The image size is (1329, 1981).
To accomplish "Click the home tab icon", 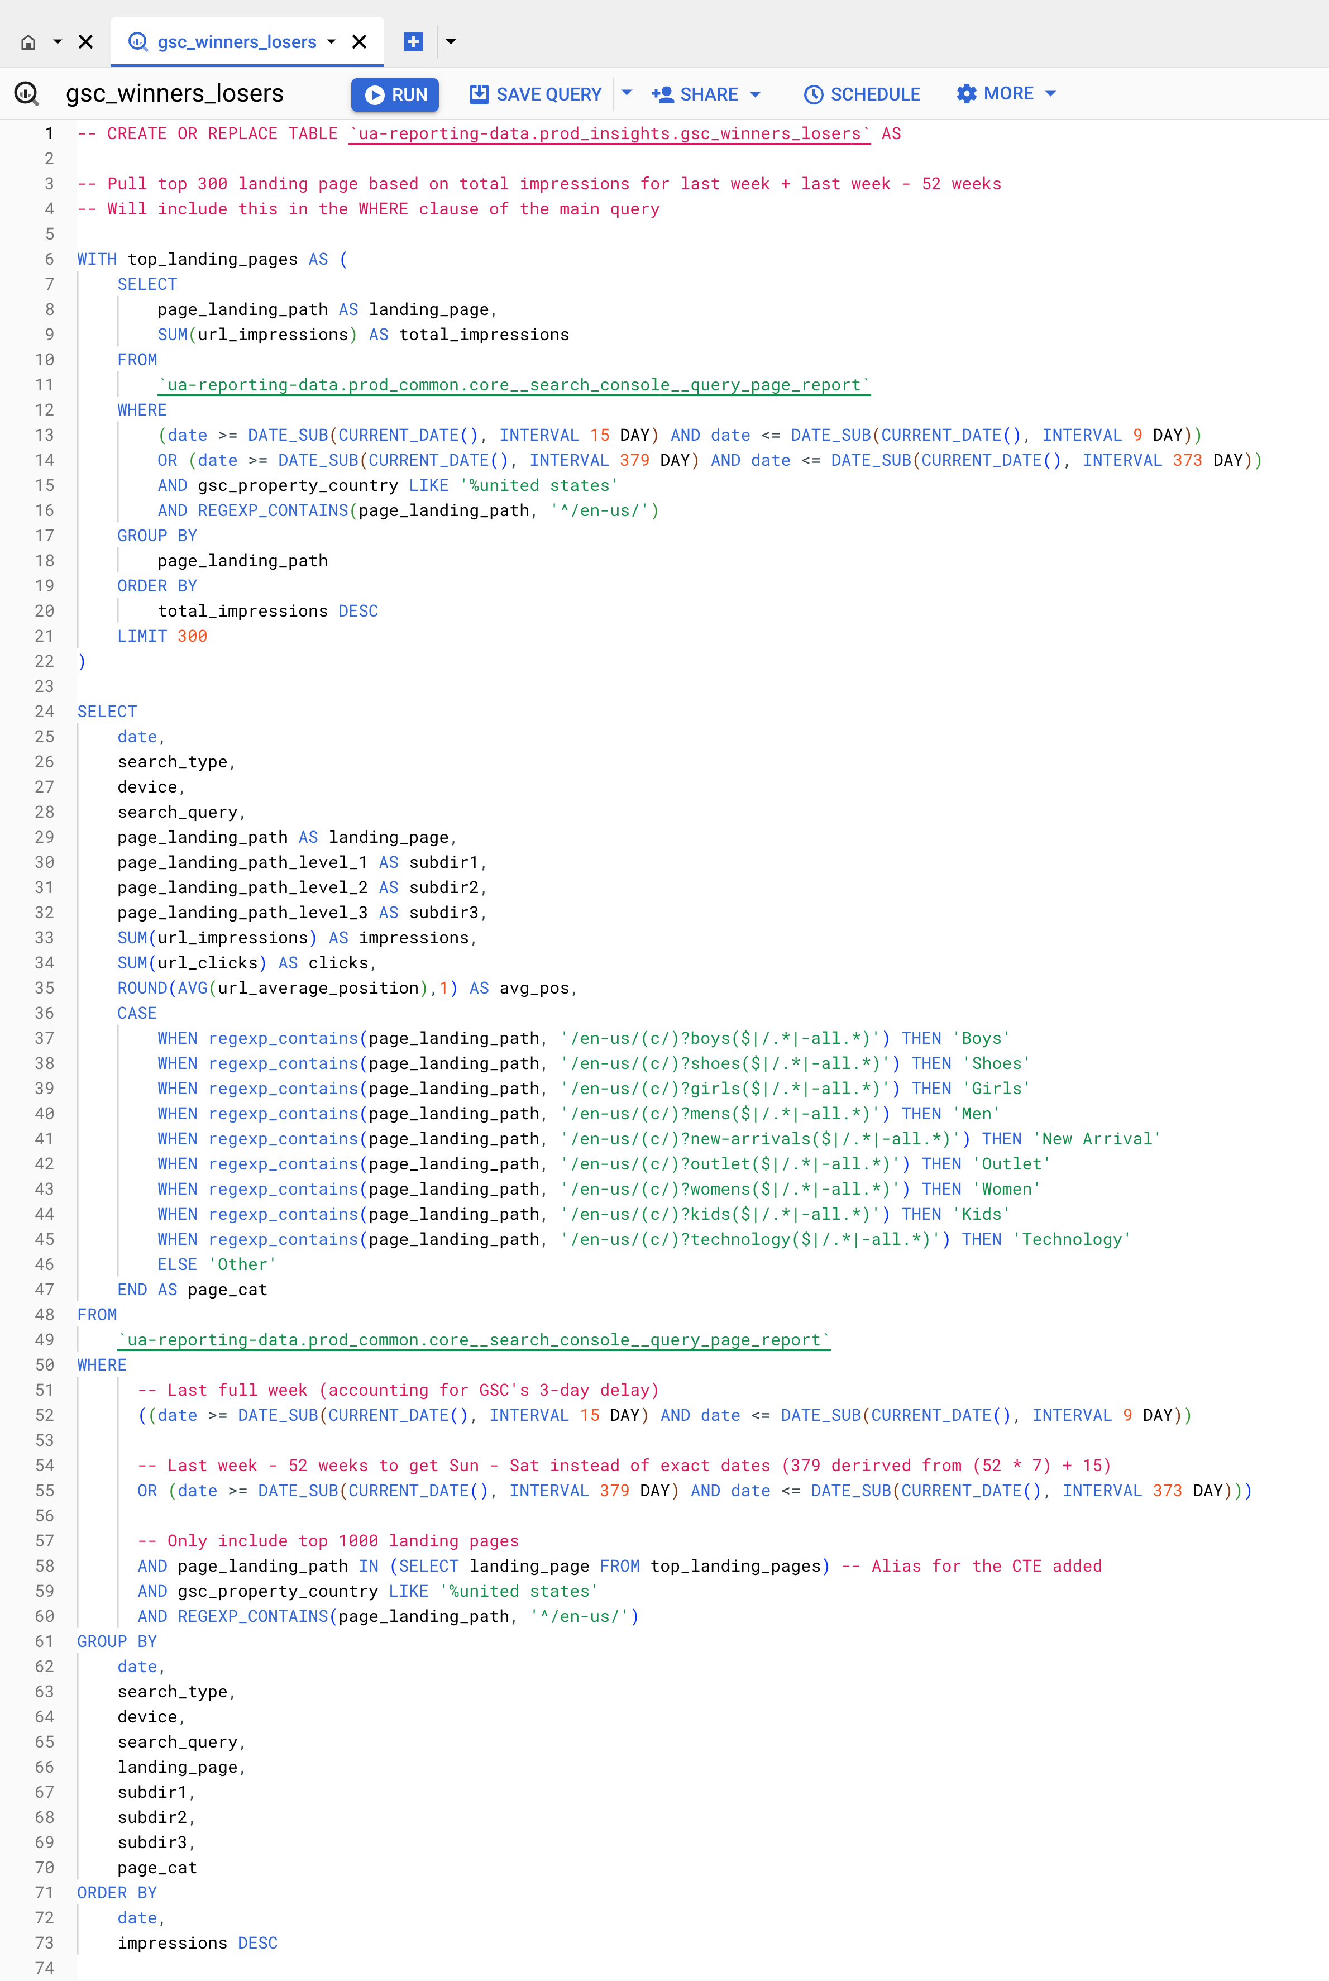I will click(28, 42).
